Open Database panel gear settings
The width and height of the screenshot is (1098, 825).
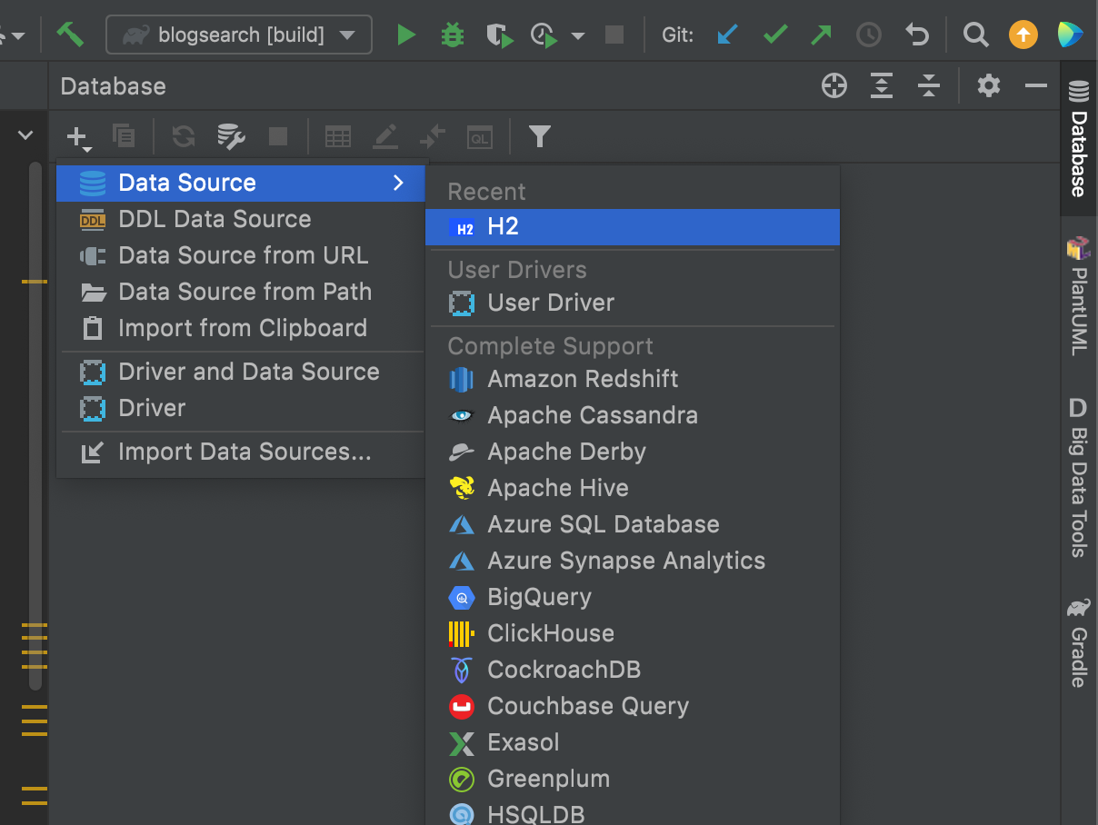989,86
